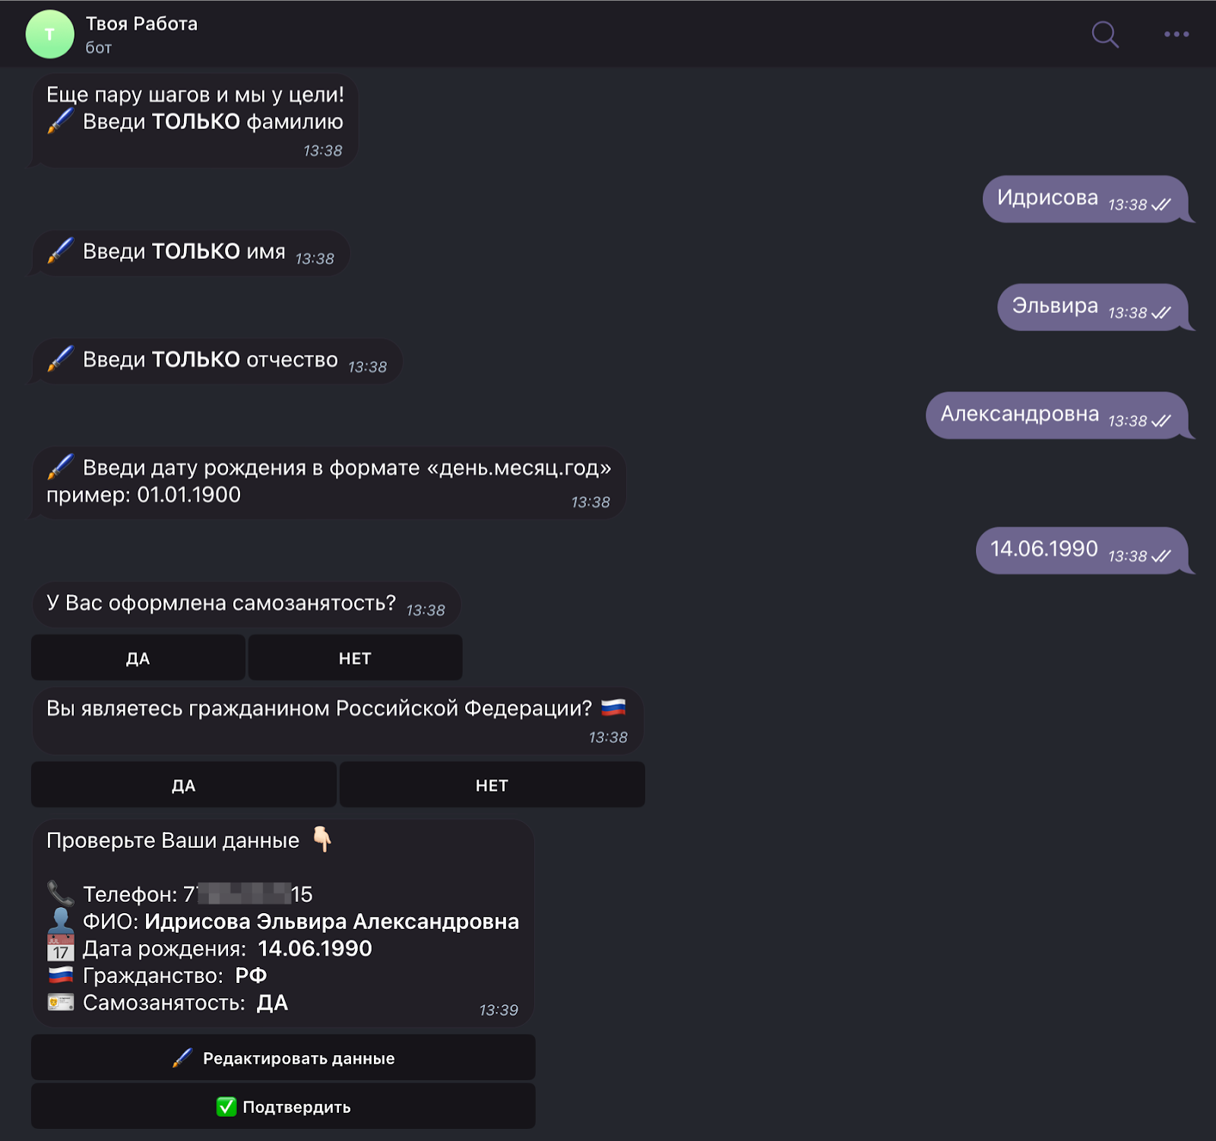Viewport: 1216px width, 1141px height.
Task: Answer ДА to the самозанятость question
Action: [138, 658]
